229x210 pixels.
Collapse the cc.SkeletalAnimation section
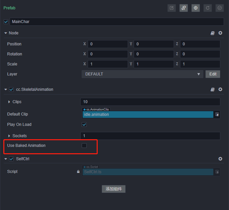tap(6, 89)
